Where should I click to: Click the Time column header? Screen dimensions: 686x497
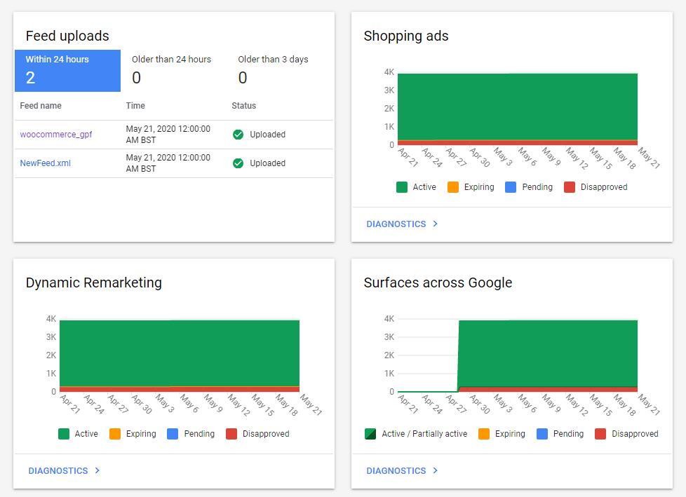[x=135, y=105]
